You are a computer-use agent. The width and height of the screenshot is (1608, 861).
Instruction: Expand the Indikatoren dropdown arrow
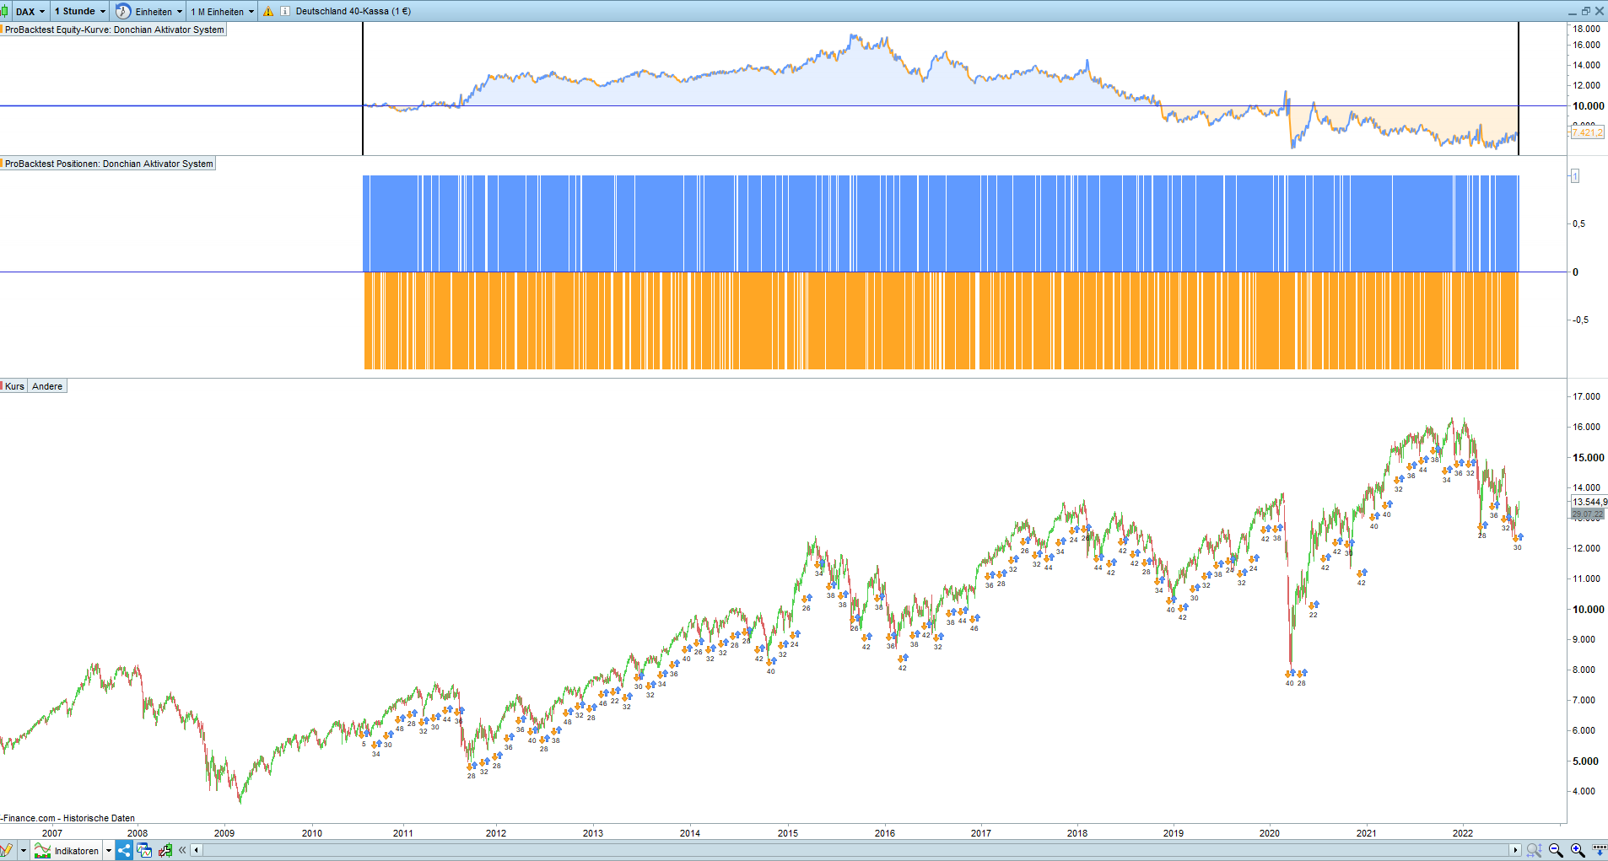point(109,850)
